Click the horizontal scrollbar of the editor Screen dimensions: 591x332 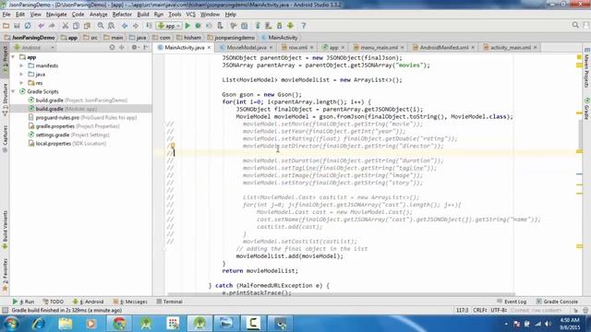[x=341, y=295]
